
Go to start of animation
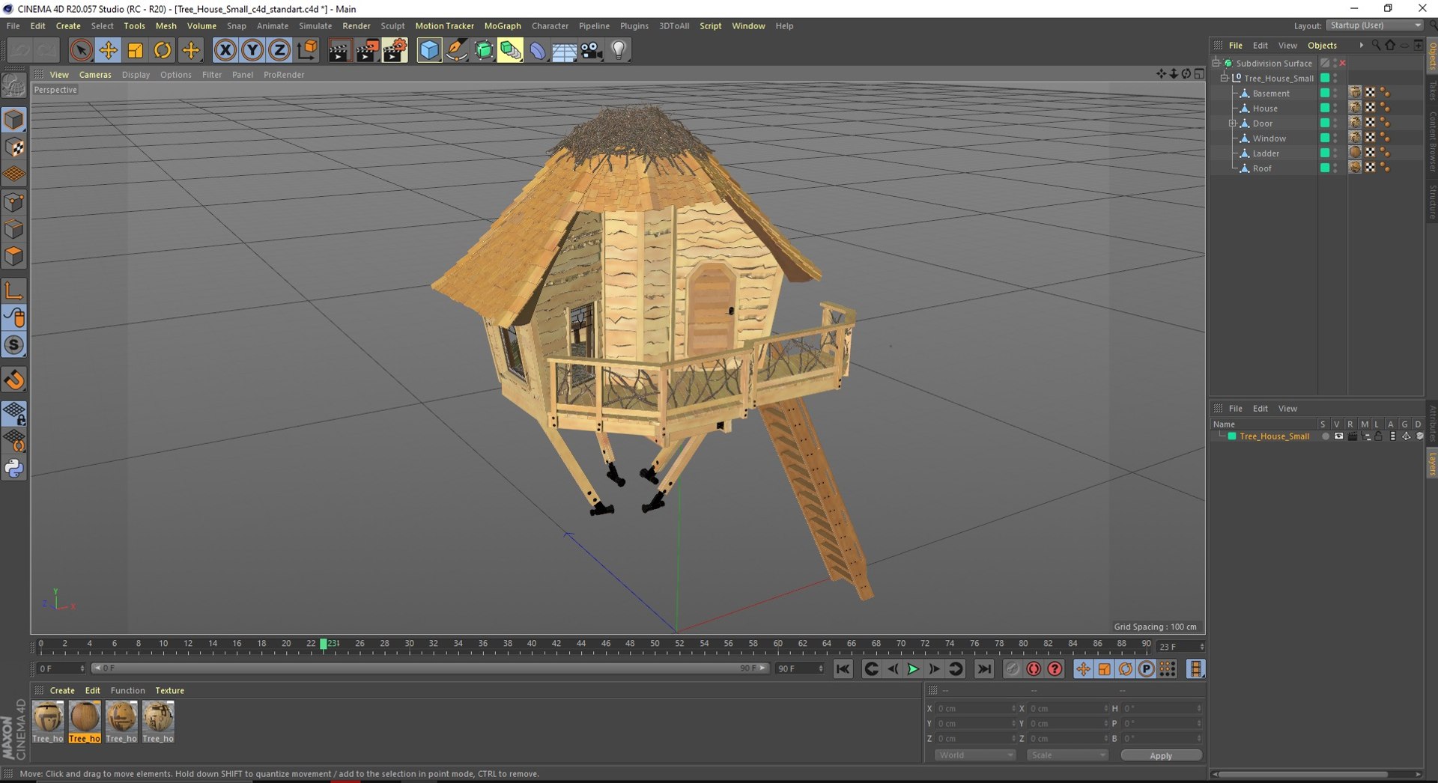(x=843, y=669)
